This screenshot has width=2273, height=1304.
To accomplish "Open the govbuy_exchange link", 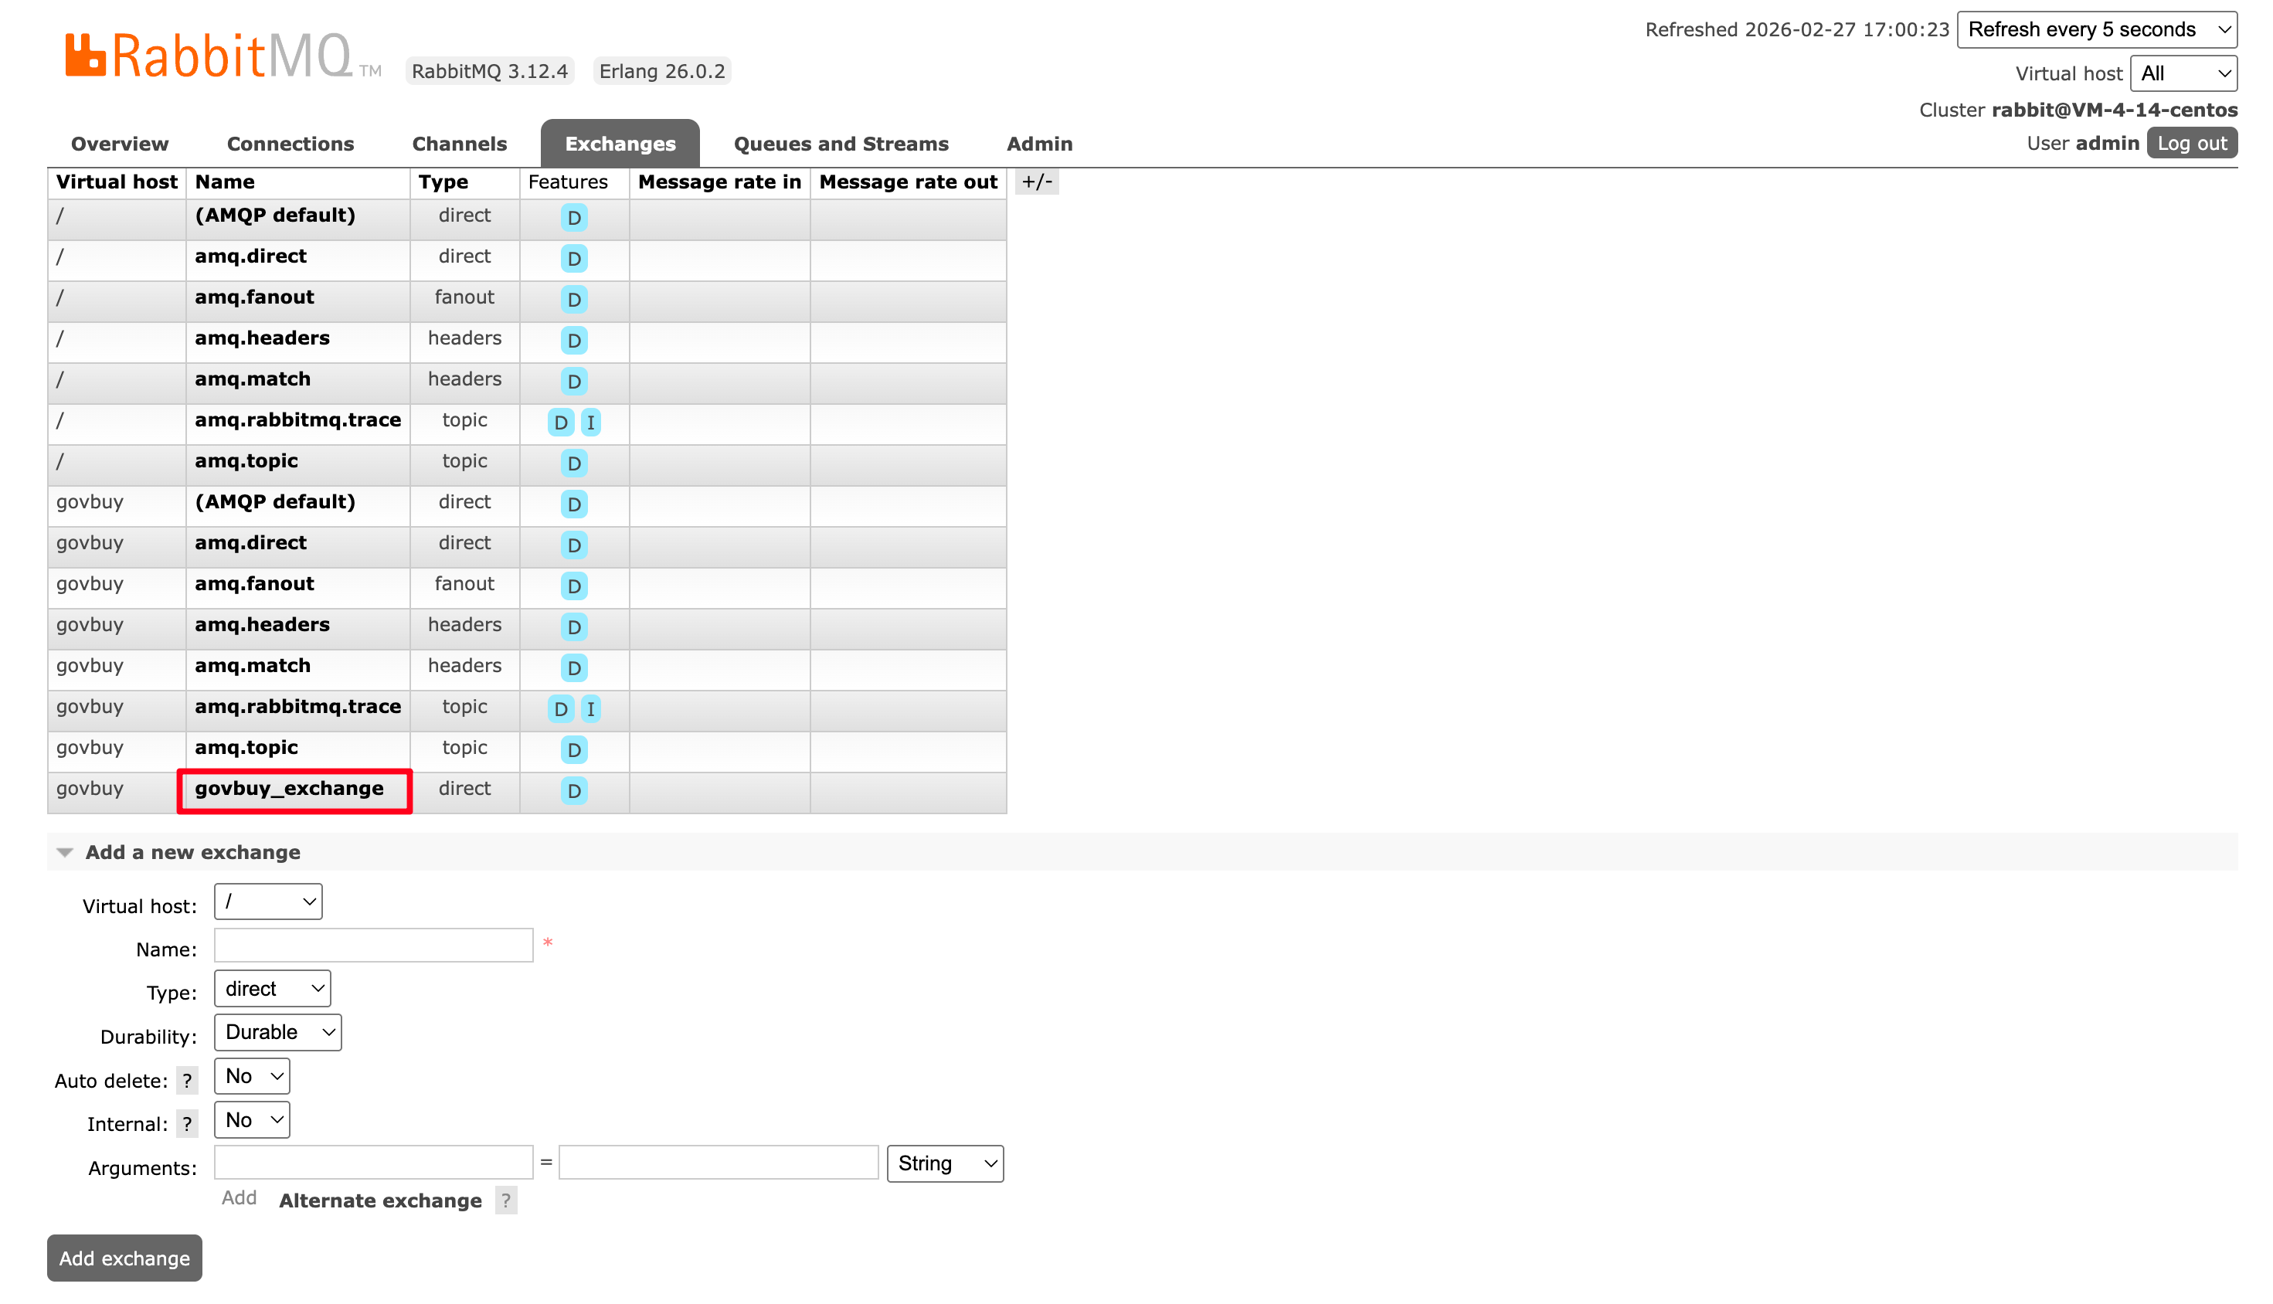I will click(288, 789).
